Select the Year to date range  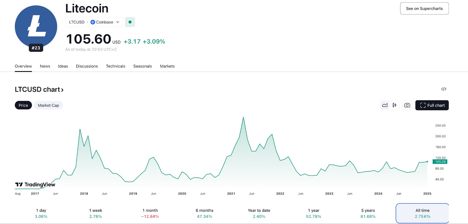coord(259,213)
